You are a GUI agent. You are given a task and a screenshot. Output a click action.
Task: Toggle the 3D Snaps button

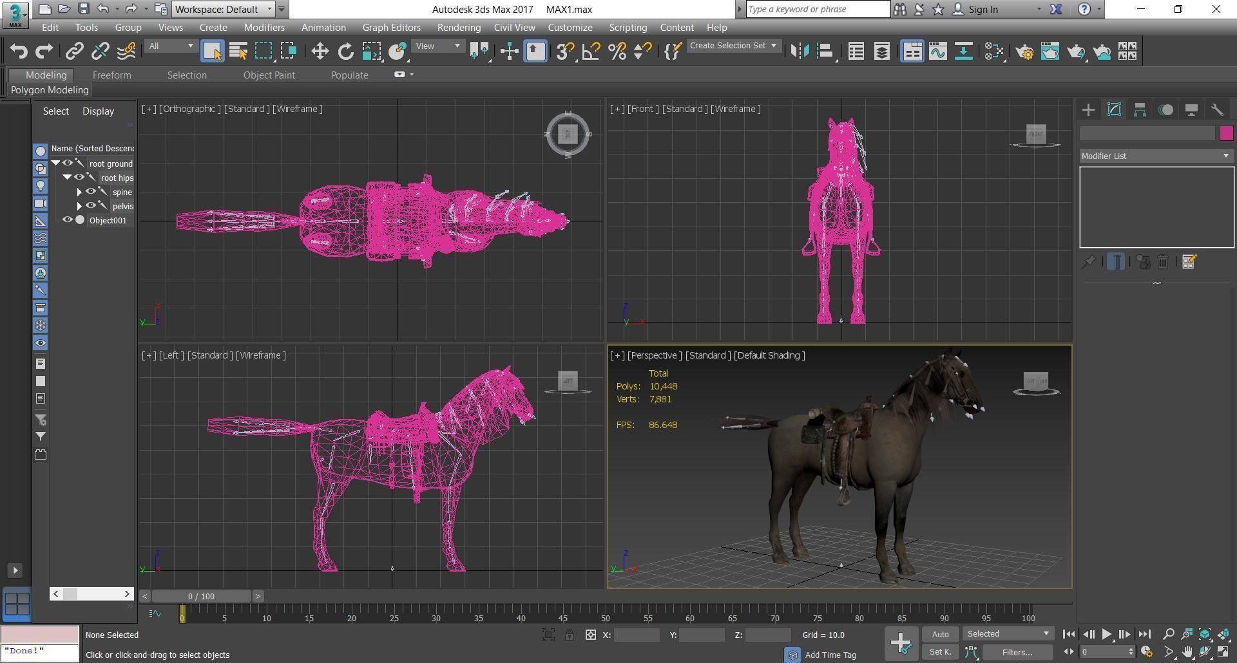pos(565,51)
